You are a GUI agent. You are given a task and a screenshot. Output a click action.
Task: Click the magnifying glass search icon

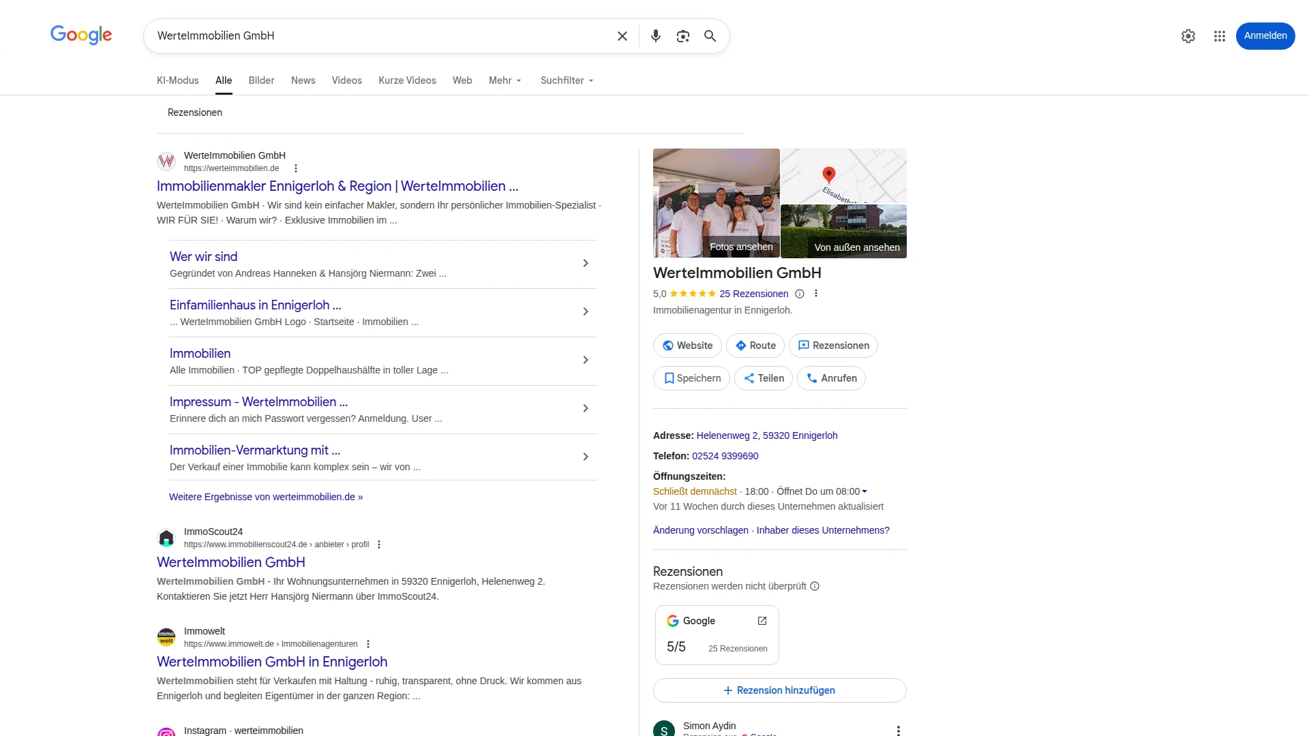[x=710, y=36]
